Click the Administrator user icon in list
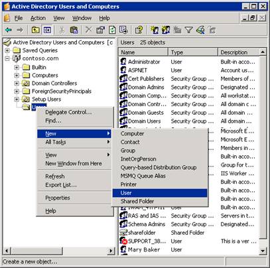 (123, 62)
